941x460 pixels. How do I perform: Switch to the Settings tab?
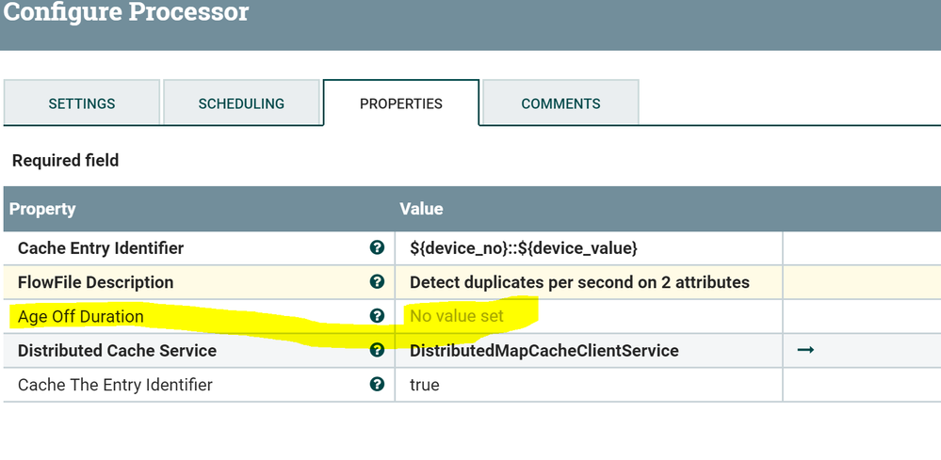(82, 103)
